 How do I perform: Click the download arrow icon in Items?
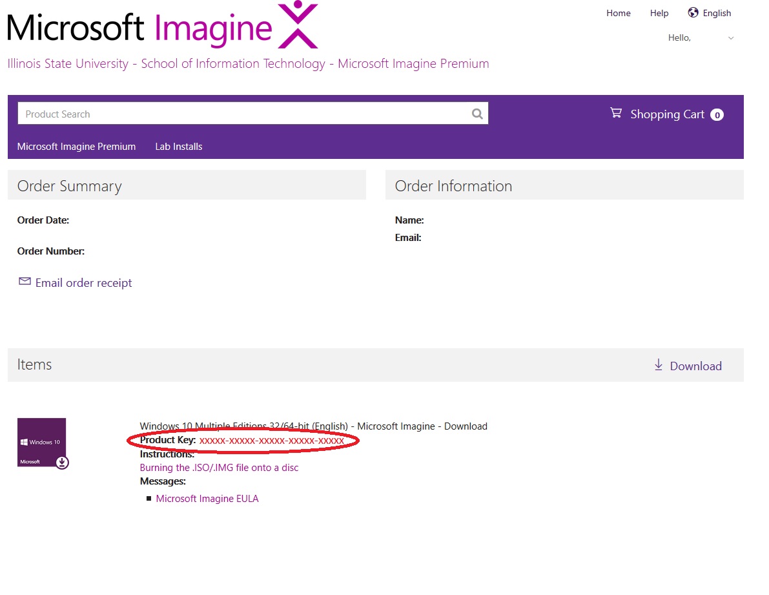point(659,365)
